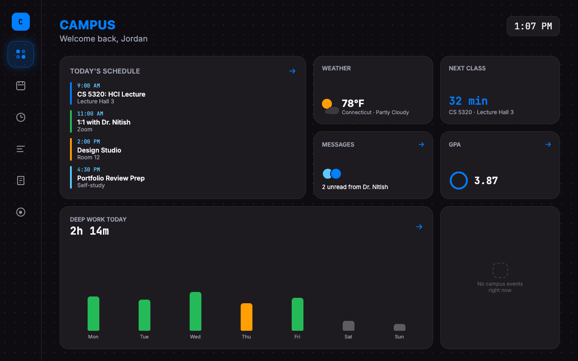Open the text lines list icon in sidebar

(x=21, y=149)
